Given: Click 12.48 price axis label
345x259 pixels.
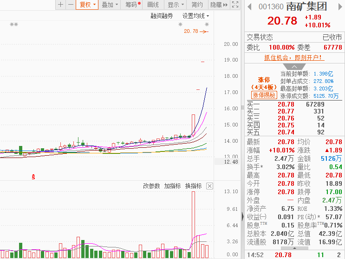Looking at the screenshot, I should pos(231,162).
